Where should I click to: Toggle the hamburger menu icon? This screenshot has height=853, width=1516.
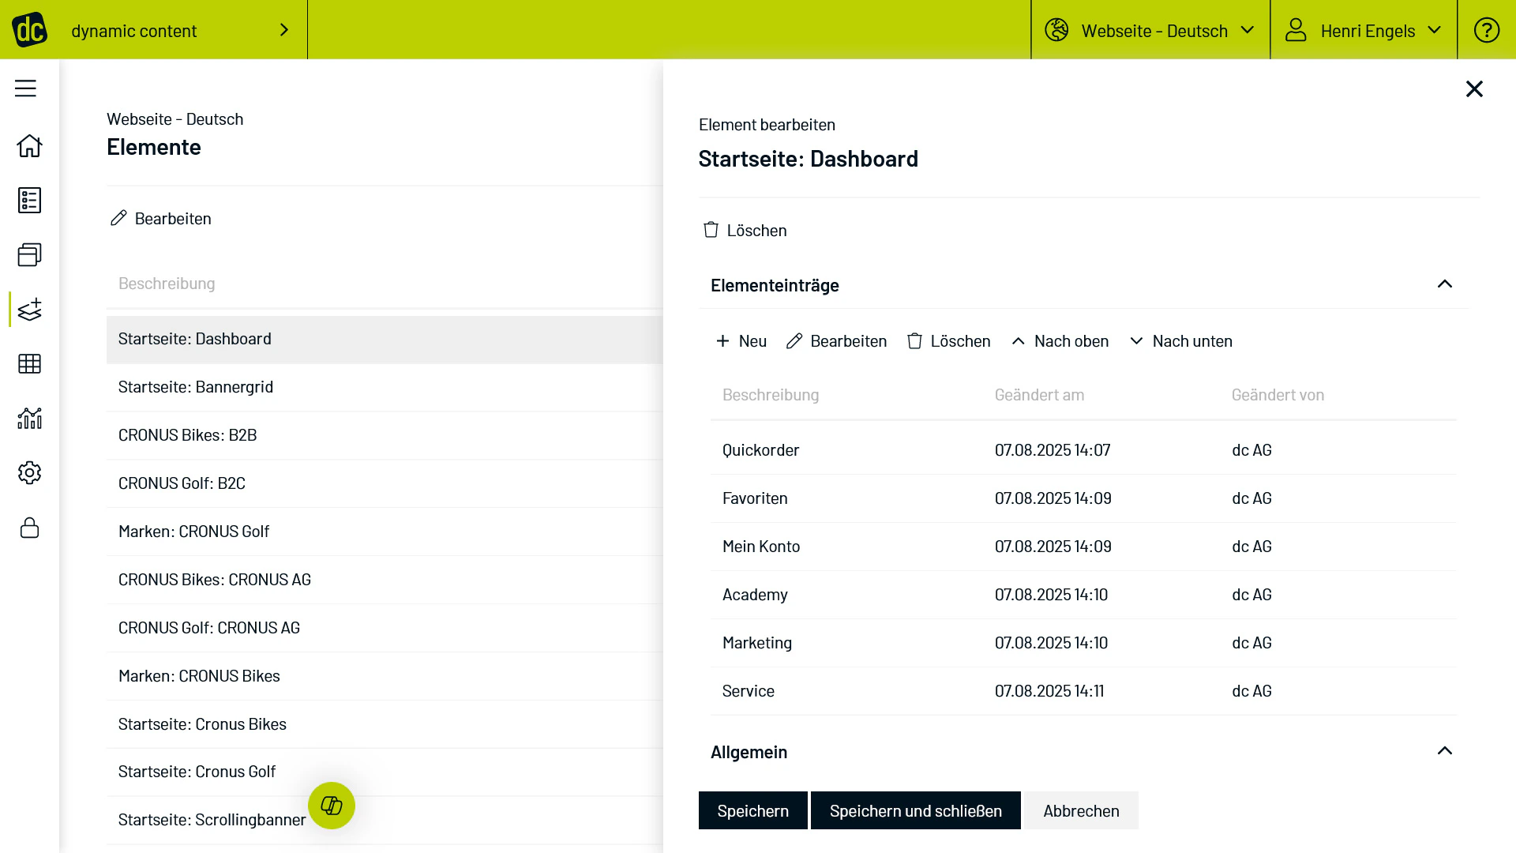[x=25, y=88]
